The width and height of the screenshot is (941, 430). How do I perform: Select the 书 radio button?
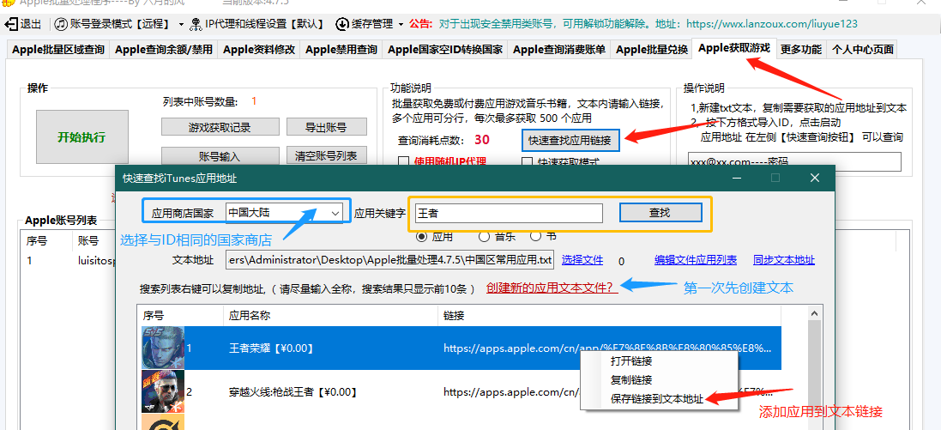coord(535,236)
